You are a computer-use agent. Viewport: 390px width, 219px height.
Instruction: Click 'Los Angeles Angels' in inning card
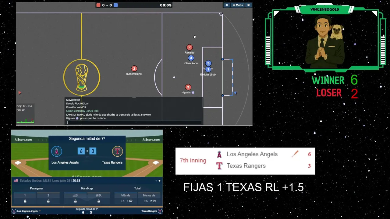pyautogui.click(x=252, y=154)
